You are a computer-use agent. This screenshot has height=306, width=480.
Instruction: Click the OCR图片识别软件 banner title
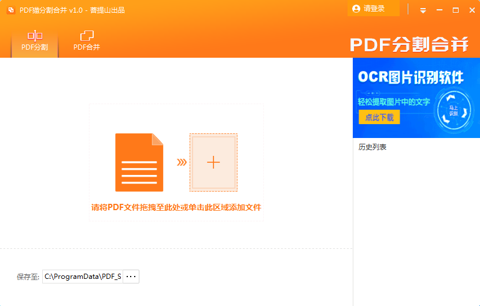(x=411, y=77)
